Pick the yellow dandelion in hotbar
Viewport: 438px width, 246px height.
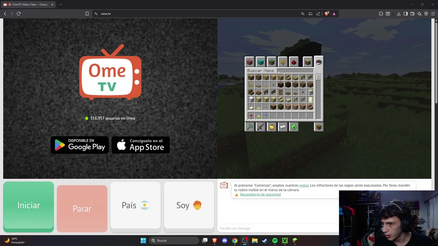pos(259,117)
